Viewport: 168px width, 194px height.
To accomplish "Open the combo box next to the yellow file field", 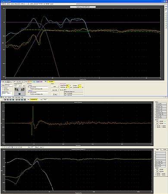I will (x=45, y=100).
